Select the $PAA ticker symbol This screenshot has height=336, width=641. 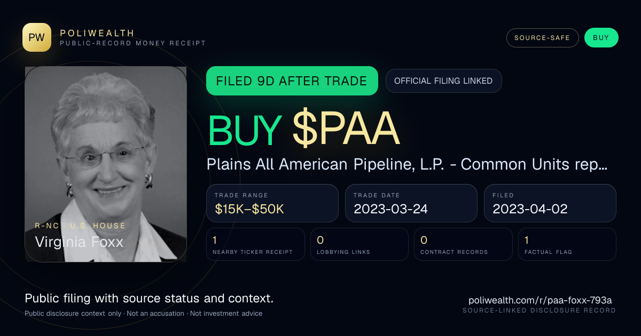tap(346, 131)
